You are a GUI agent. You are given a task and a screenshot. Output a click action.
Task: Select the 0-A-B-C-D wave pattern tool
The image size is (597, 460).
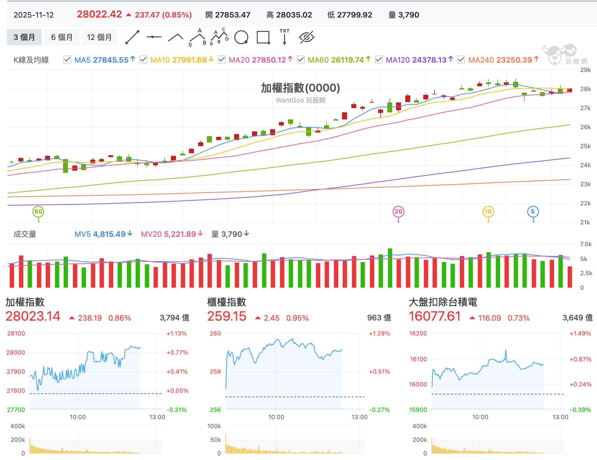[x=219, y=37]
